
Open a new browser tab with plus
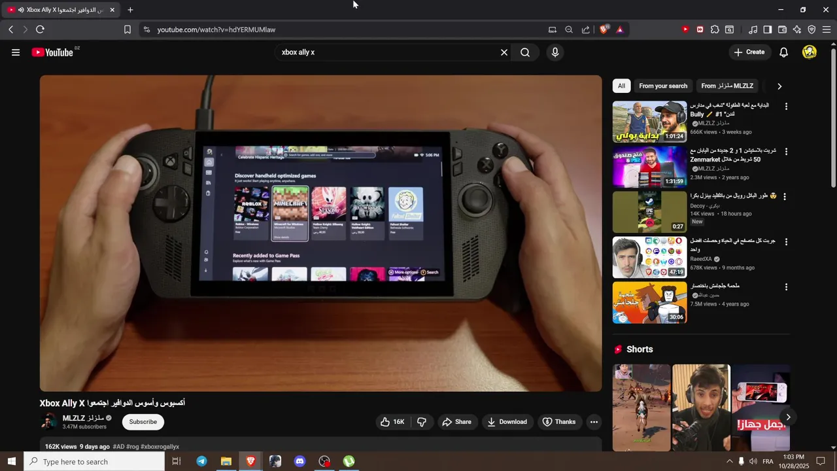[x=130, y=10]
